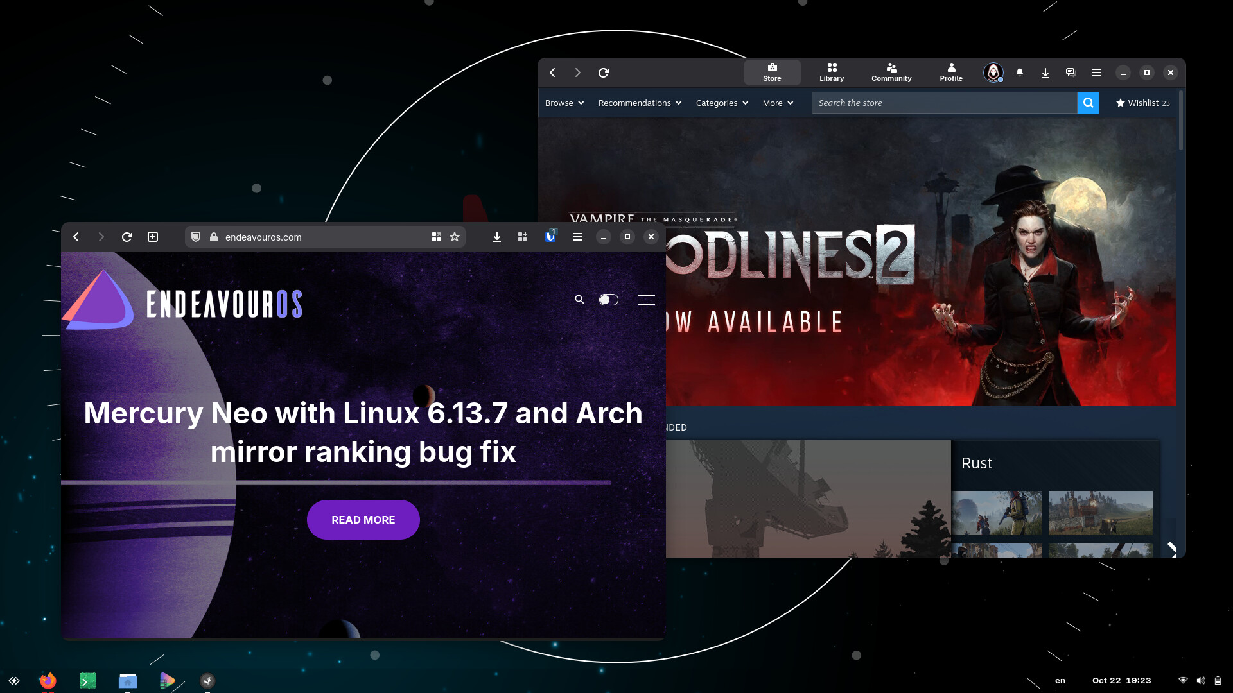Open the Wishlist link in Steam
1233x693 pixels.
pyautogui.click(x=1142, y=103)
